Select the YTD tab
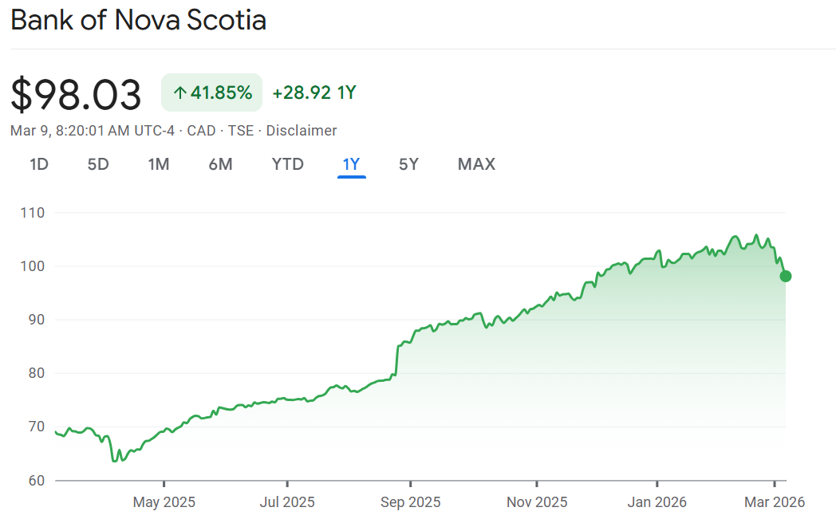This screenshot has width=836, height=527. (x=287, y=164)
